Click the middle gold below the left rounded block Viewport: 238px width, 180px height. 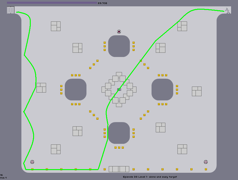pyautogui.click(x=76, y=104)
